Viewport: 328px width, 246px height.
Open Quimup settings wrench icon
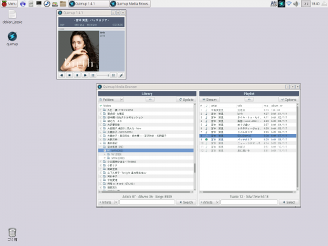point(121,75)
